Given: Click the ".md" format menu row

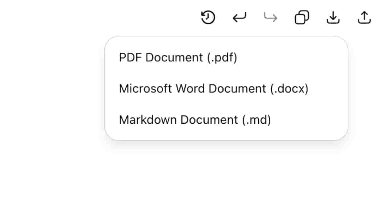Looking at the screenshot, I should coord(195,120).
